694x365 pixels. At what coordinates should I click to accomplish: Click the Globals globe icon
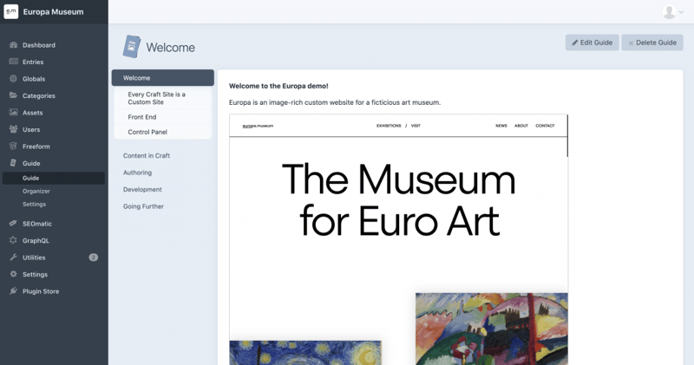pyautogui.click(x=13, y=79)
